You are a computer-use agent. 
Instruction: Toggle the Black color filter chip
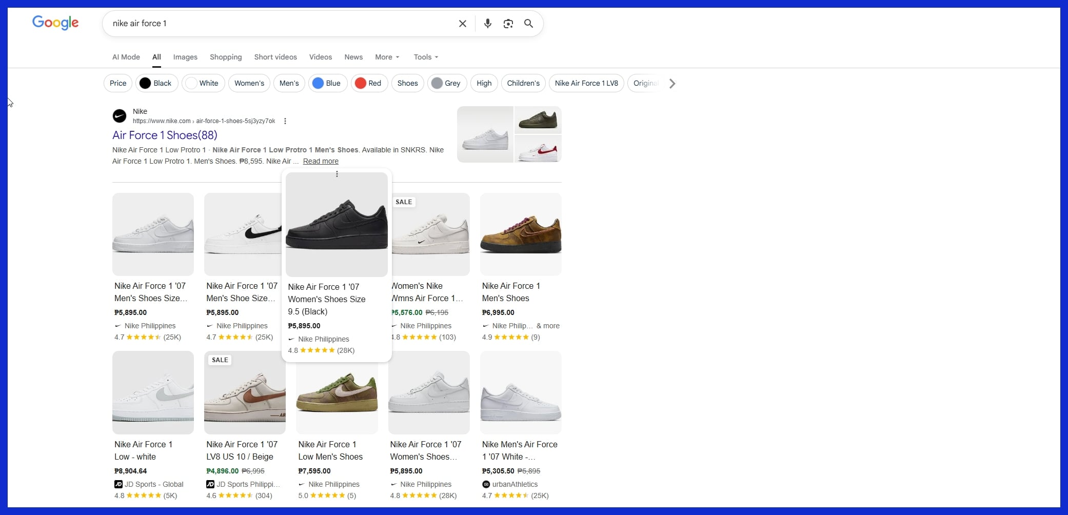pyautogui.click(x=156, y=83)
